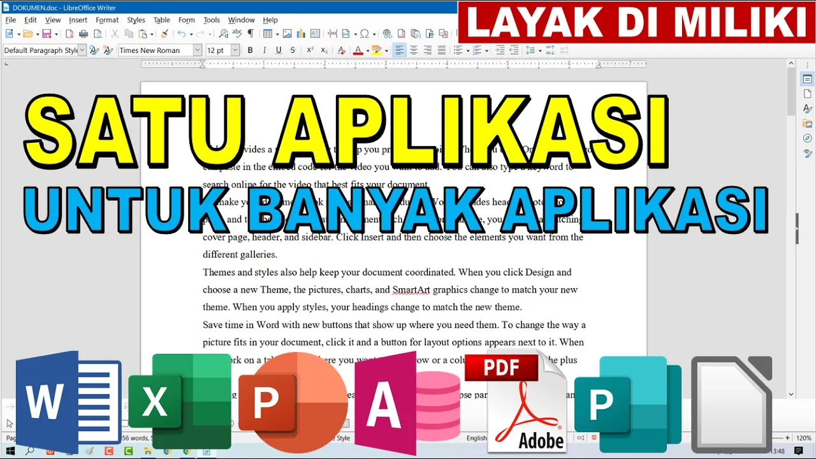Open the Save dropdown arrow
This screenshot has width=816, height=459.
(56, 34)
